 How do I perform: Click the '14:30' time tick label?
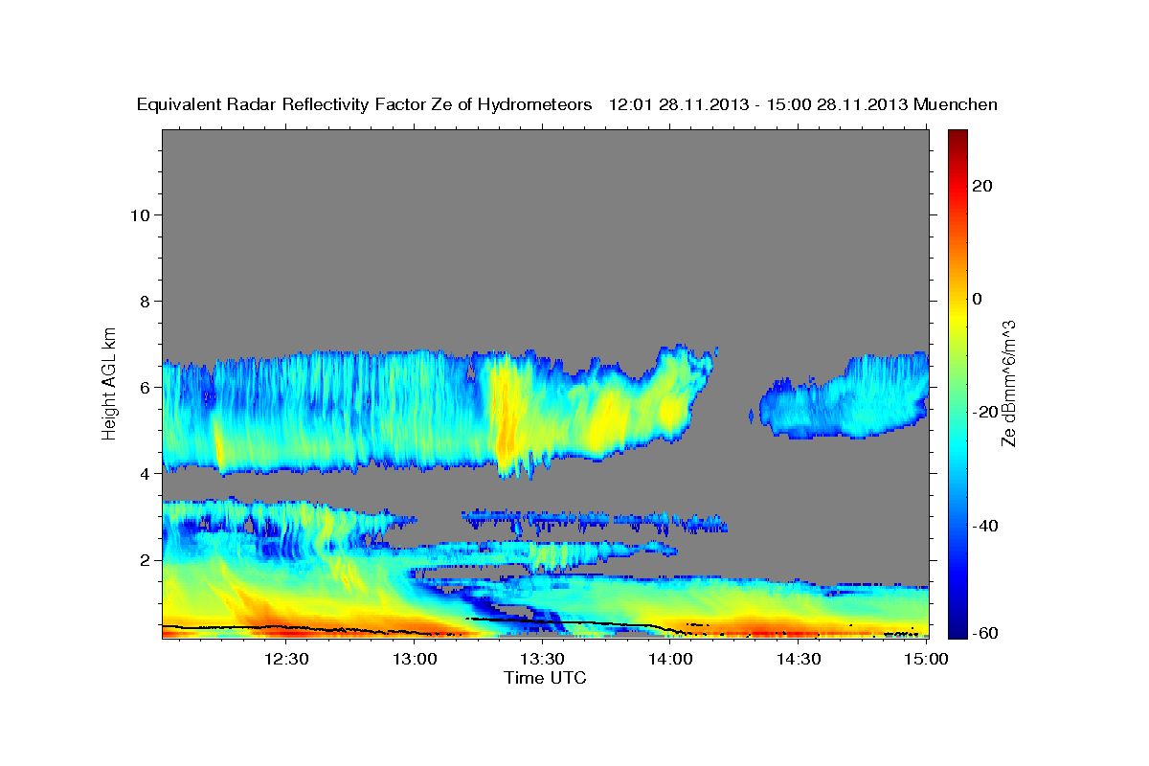799,659
